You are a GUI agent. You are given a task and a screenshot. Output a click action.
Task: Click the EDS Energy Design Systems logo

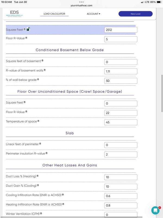tap(14, 14)
